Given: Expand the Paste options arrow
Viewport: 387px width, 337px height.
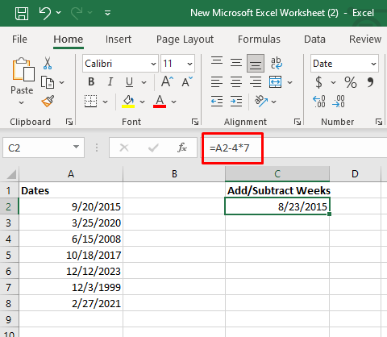Looking at the screenshot, I should (x=22, y=102).
